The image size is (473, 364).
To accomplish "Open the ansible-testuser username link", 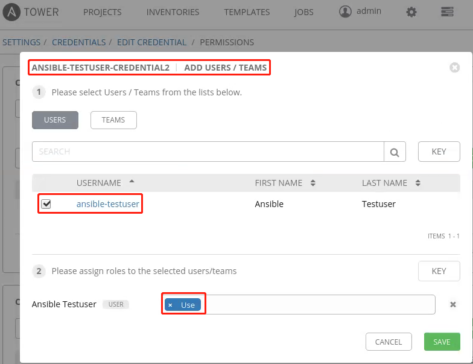I will [107, 204].
